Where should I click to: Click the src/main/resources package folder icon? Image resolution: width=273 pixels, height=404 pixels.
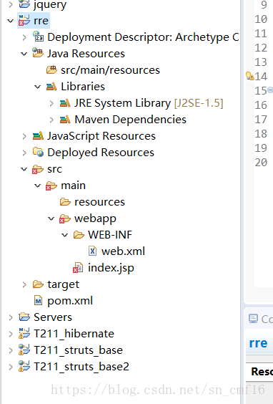[x=51, y=69]
